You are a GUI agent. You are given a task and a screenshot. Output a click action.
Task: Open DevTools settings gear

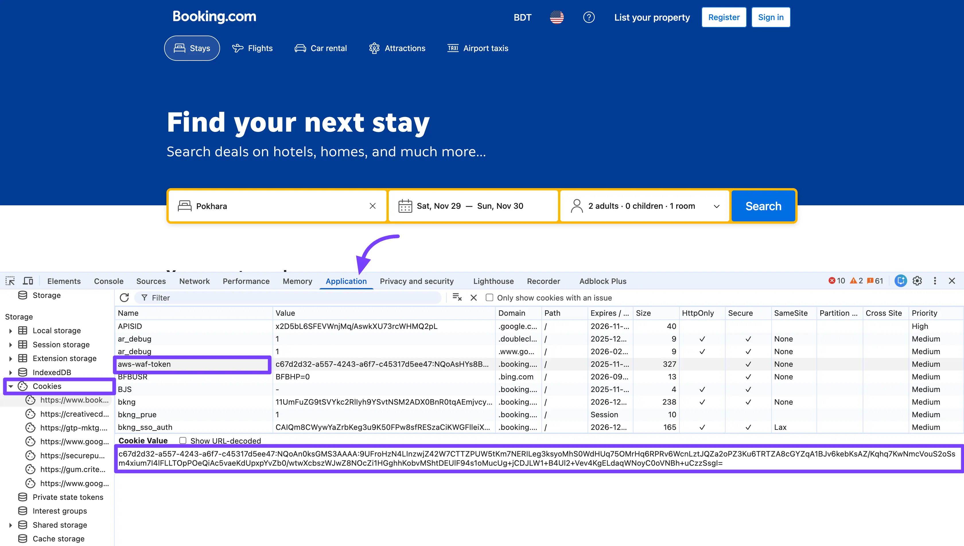917,281
